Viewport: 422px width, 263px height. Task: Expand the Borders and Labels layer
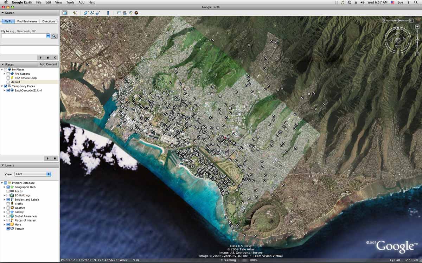click(x=5, y=200)
